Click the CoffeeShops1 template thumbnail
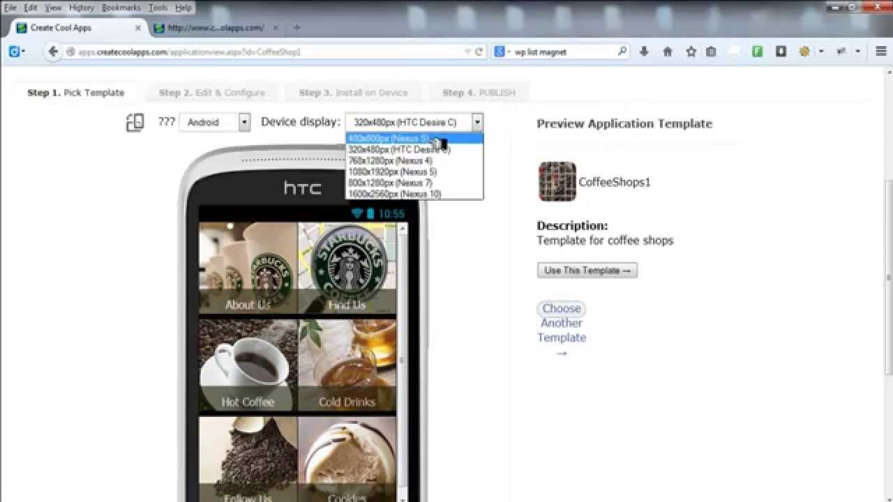Image resolution: width=893 pixels, height=502 pixels. [x=557, y=182]
